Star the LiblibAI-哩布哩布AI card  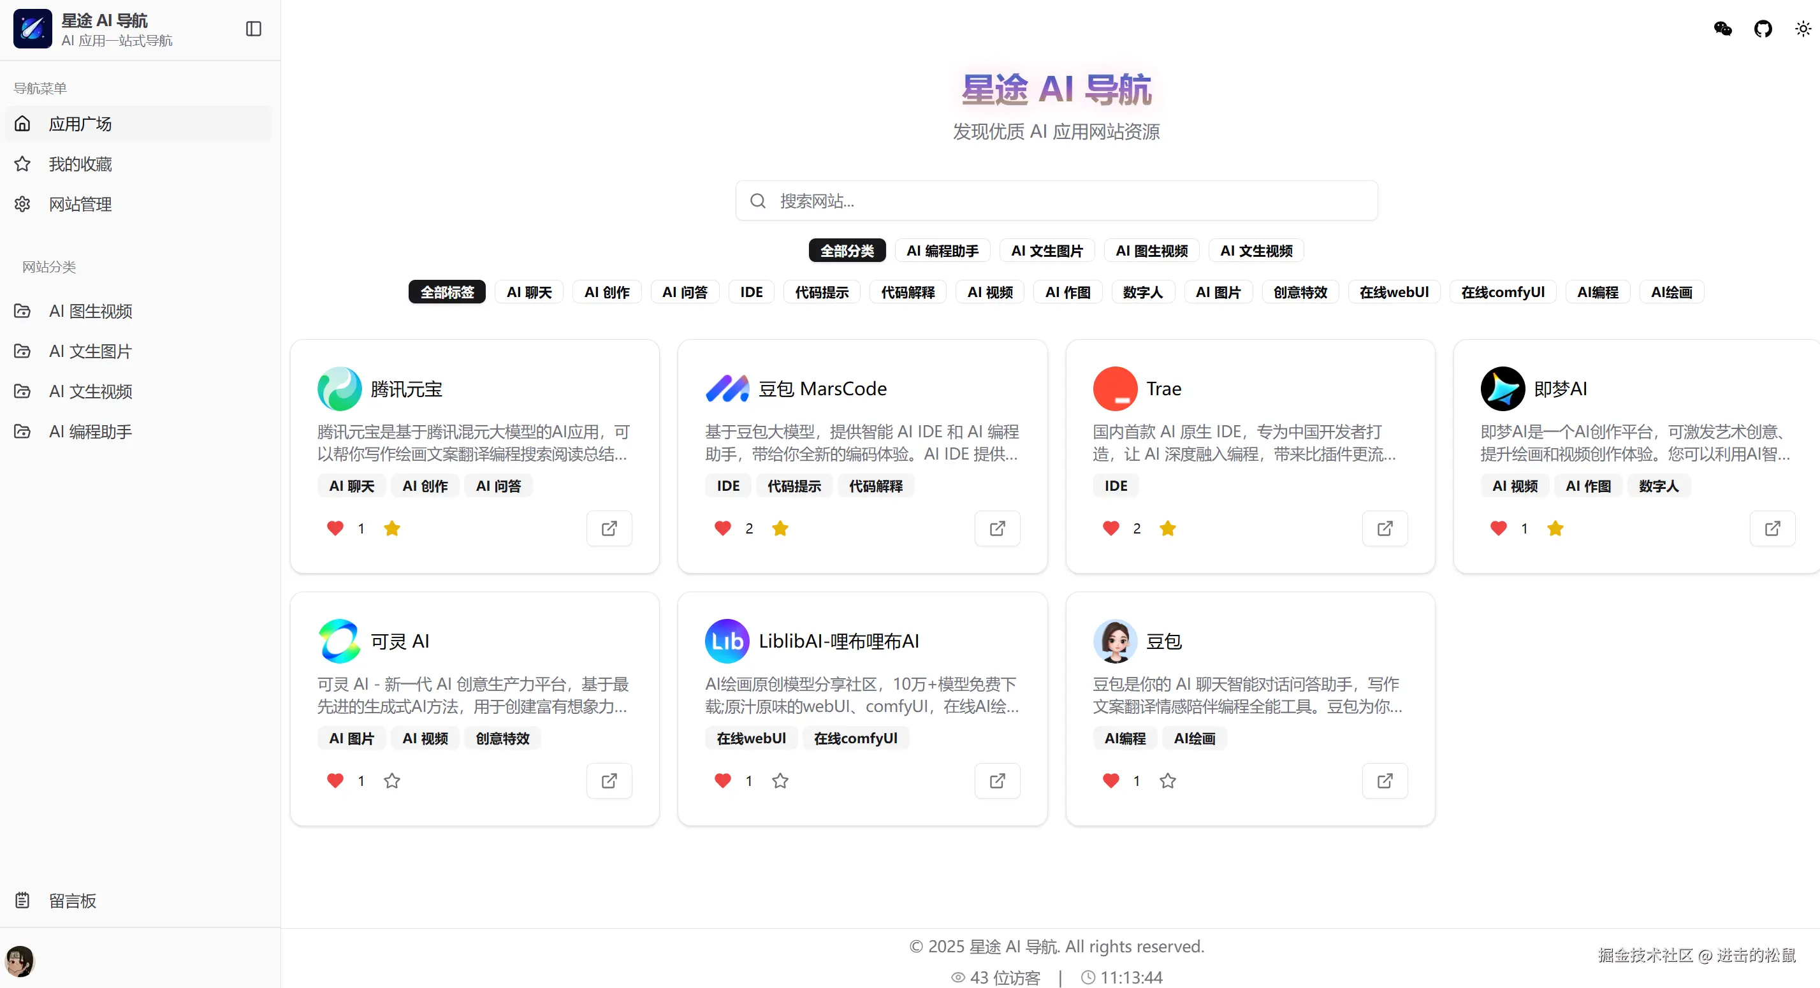(x=780, y=780)
